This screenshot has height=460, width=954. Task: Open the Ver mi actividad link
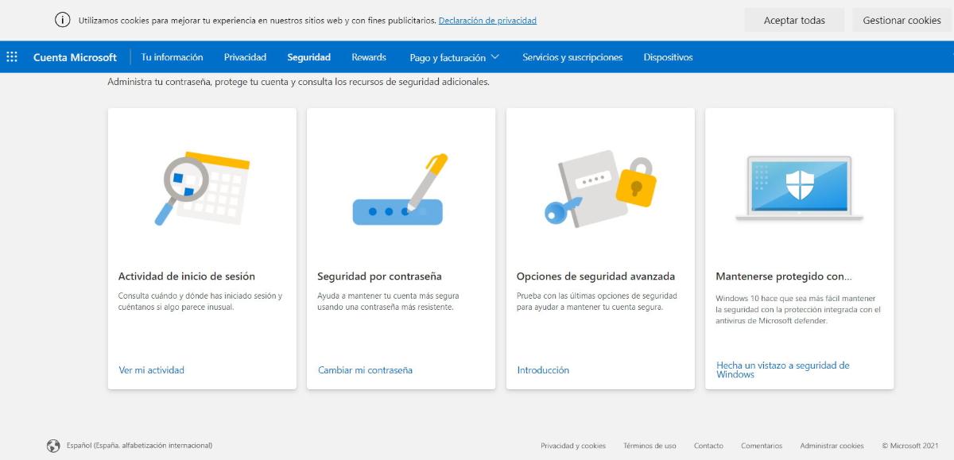point(151,370)
